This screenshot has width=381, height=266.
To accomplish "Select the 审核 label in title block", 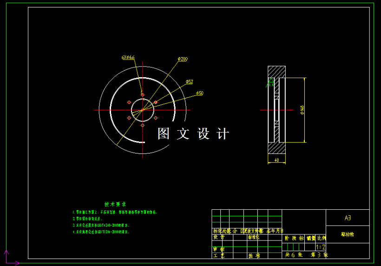I will (219, 249).
